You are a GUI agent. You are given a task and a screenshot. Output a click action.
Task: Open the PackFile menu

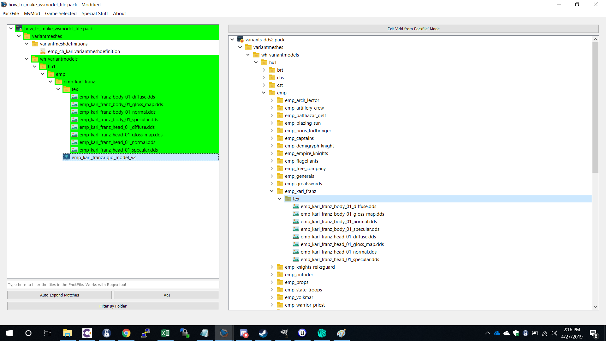pos(11,13)
